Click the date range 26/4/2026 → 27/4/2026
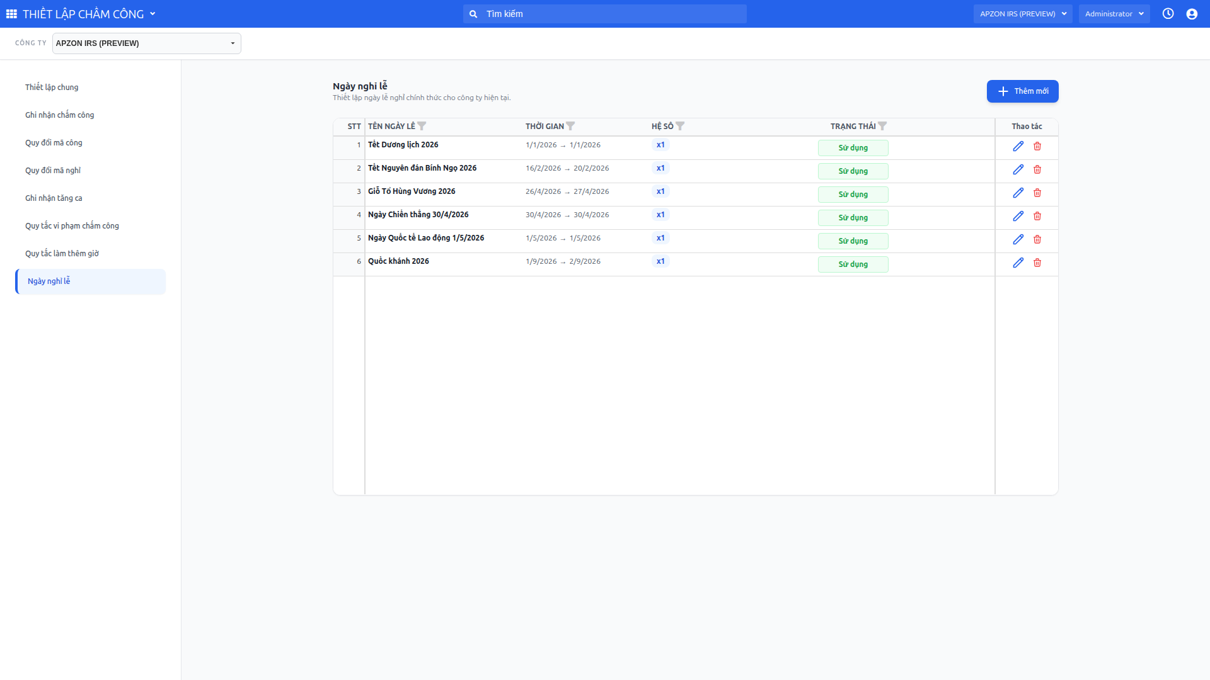Image resolution: width=1210 pixels, height=680 pixels. pyautogui.click(x=567, y=191)
